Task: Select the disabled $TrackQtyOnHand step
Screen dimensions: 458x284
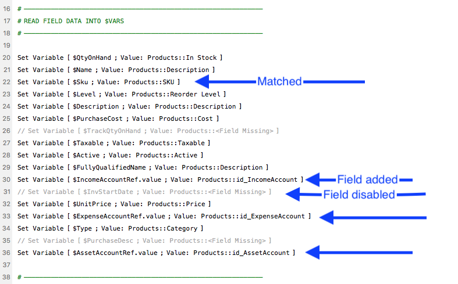Action: 148,131
